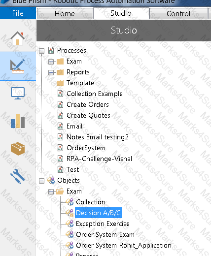Open the Control monitor icon in sidebar
Image resolution: width=211 pixels, height=256 pixels.
(x=18, y=94)
